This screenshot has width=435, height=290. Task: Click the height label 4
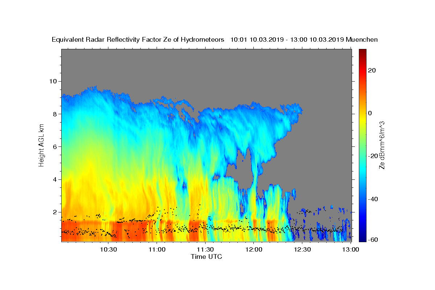click(x=56, y=179)
